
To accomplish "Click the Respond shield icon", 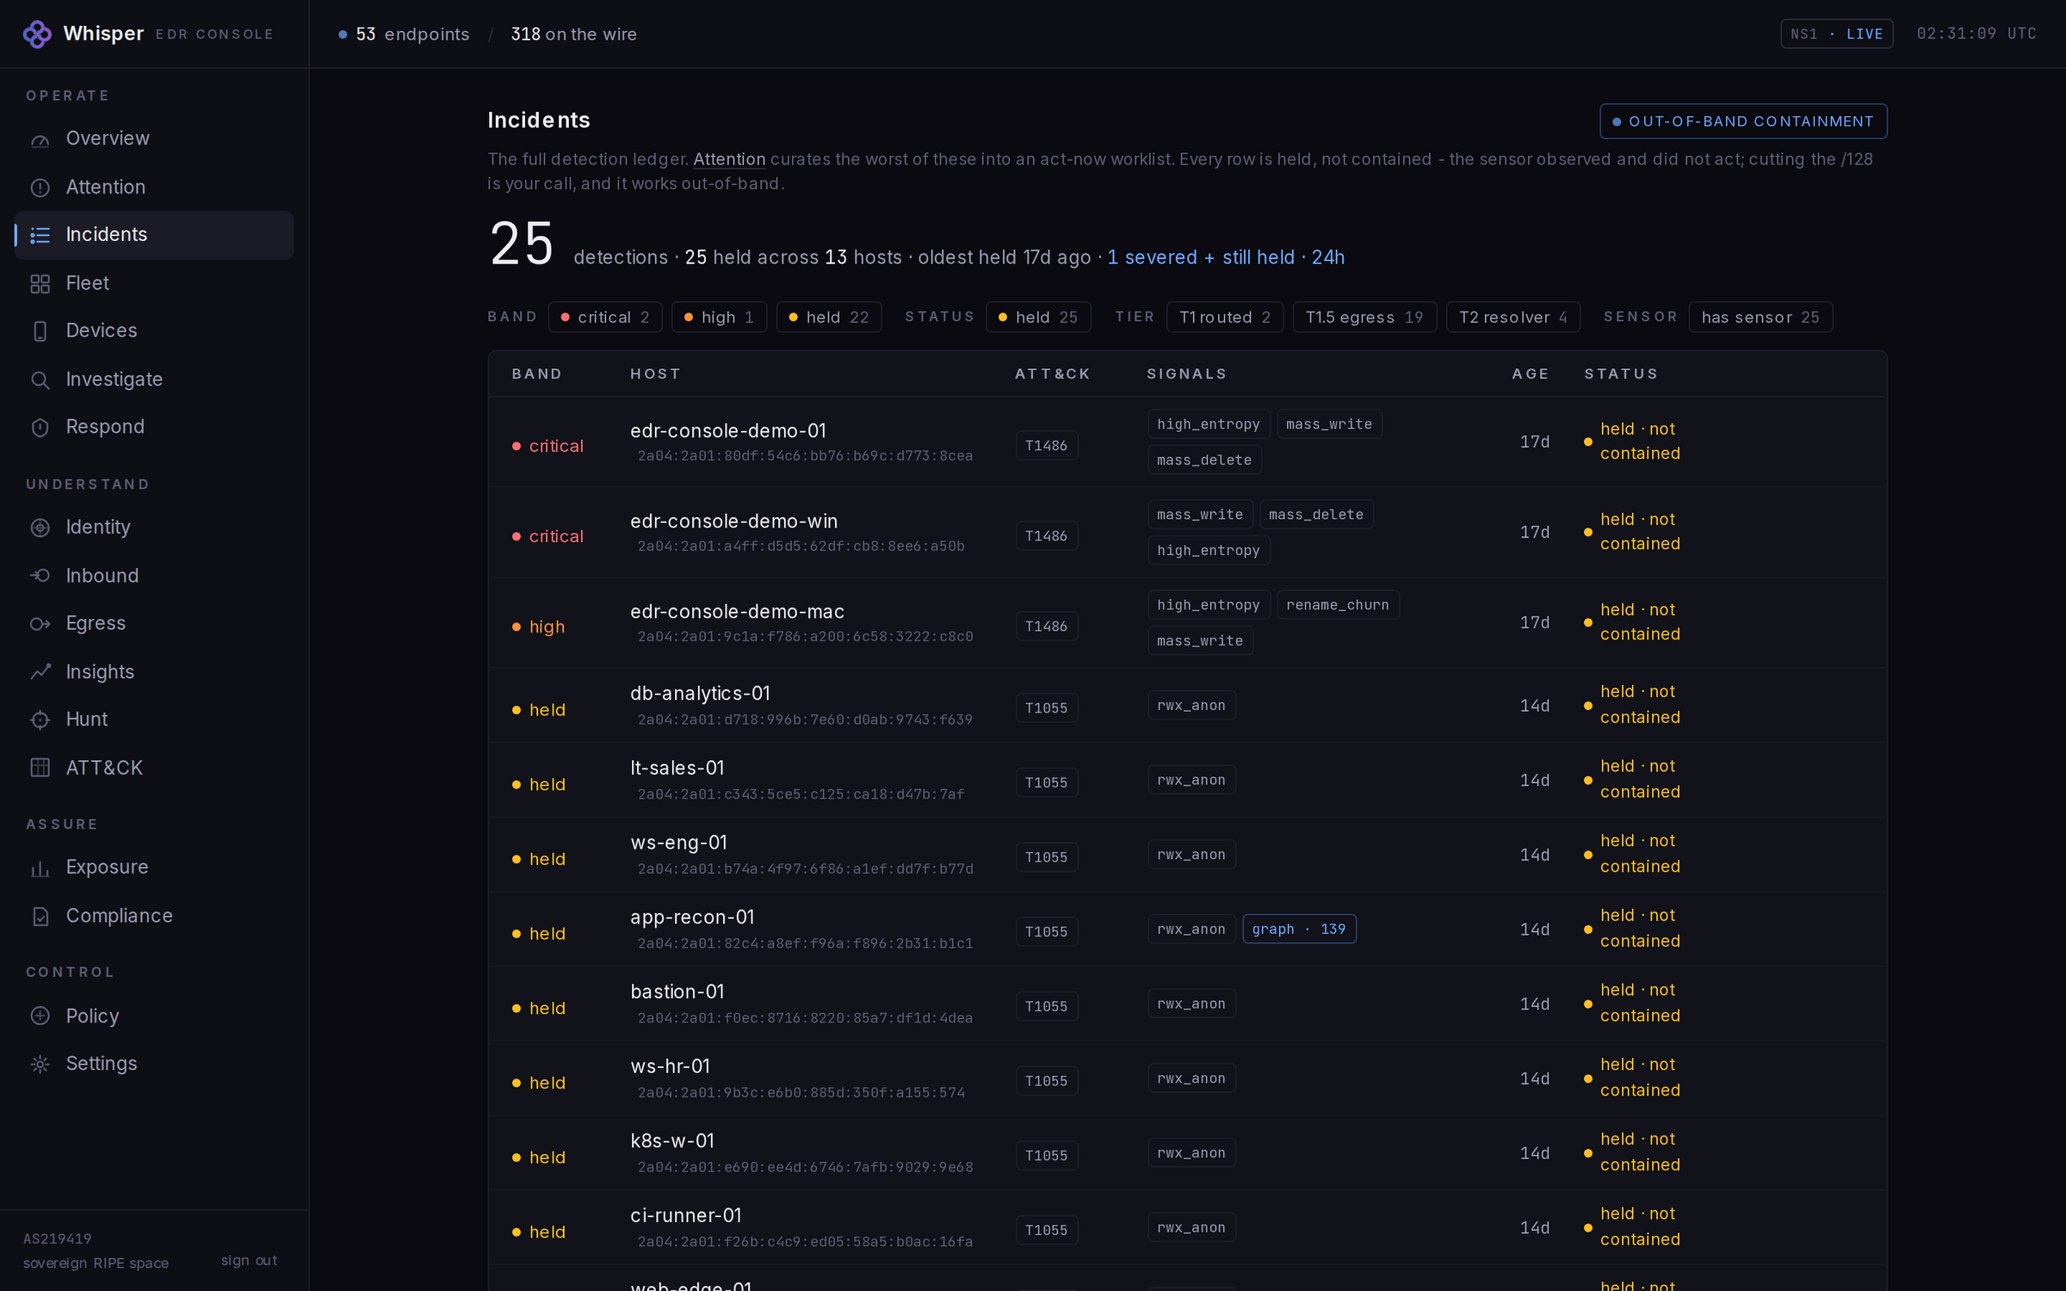I will point(40,428).
